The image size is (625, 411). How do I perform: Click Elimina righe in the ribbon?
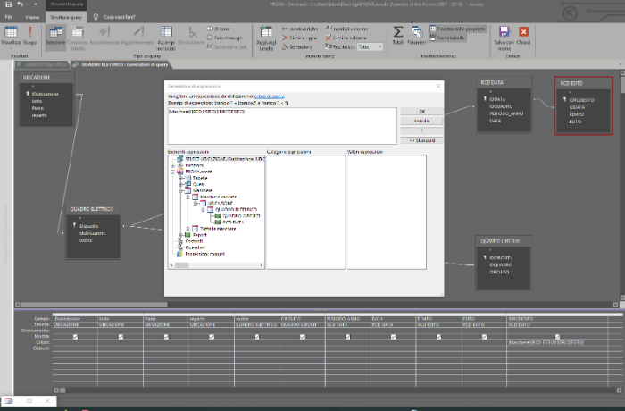(x=299, y=38)
